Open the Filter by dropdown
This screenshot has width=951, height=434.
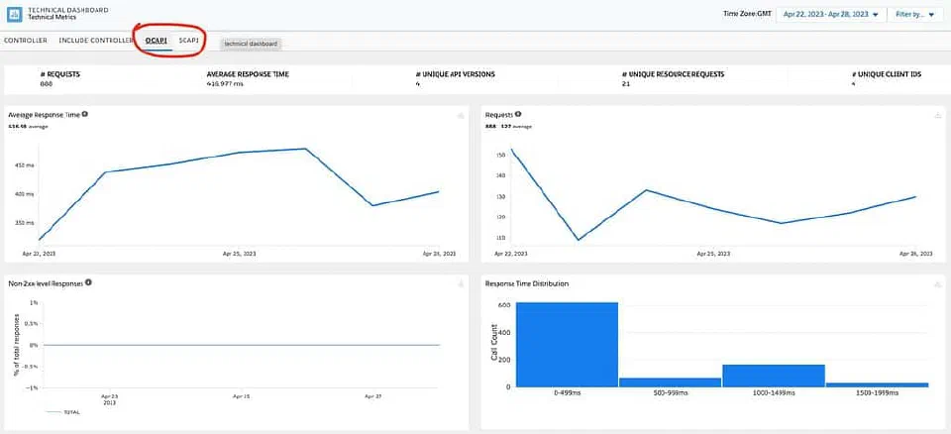(x=915, y=15)
